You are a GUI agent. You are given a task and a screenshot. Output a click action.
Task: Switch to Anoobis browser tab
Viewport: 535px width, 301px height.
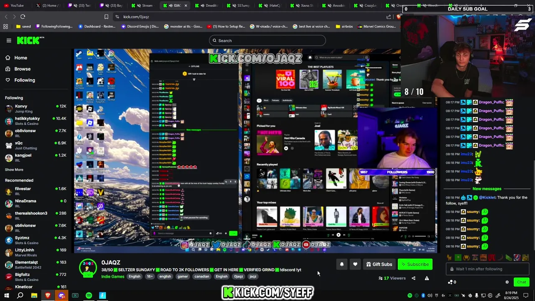[335, 5]
